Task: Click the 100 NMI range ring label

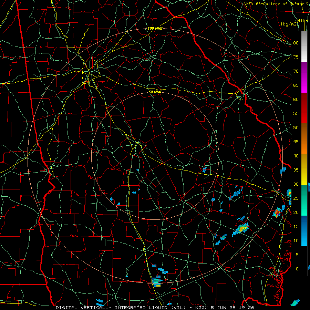Action: click(x=155, y=28)
